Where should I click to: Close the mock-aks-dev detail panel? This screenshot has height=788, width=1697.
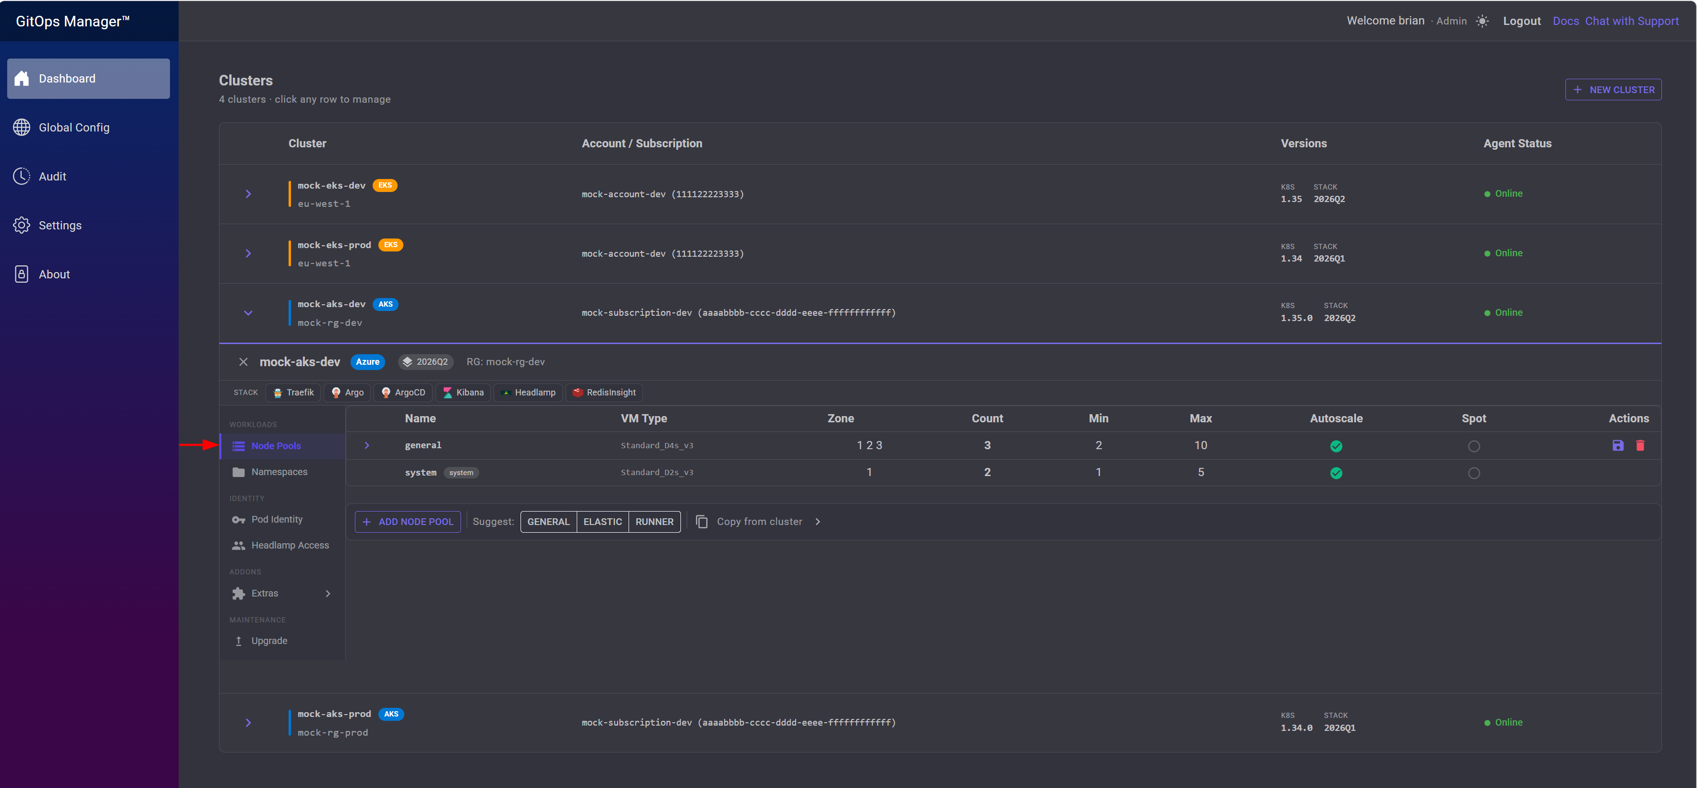243,362
